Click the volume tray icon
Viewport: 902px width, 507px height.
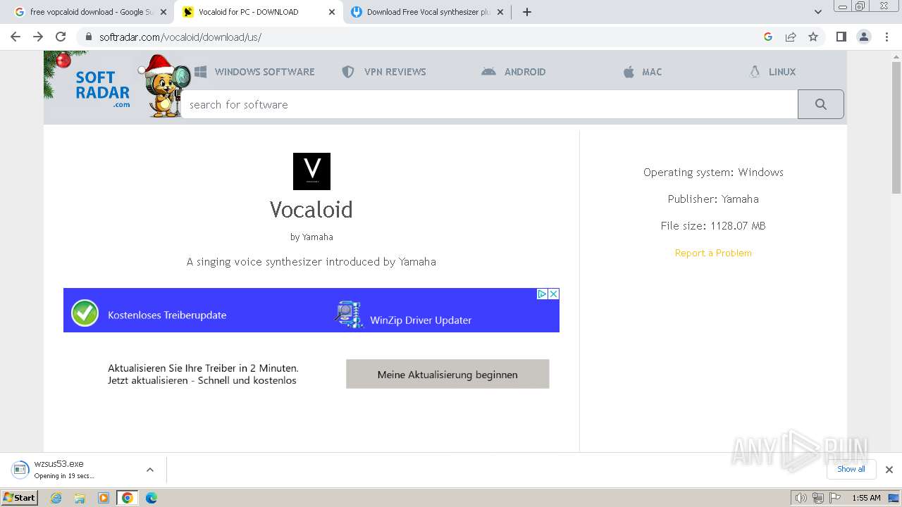801,498
